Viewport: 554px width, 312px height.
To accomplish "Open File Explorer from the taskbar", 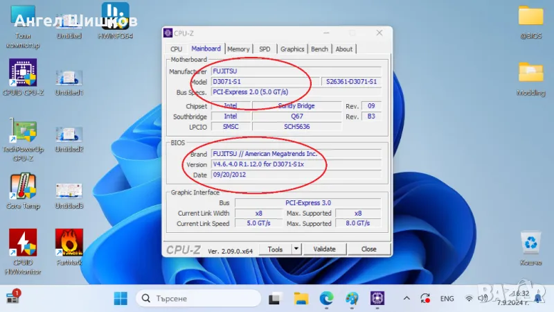I will point(301,298).
